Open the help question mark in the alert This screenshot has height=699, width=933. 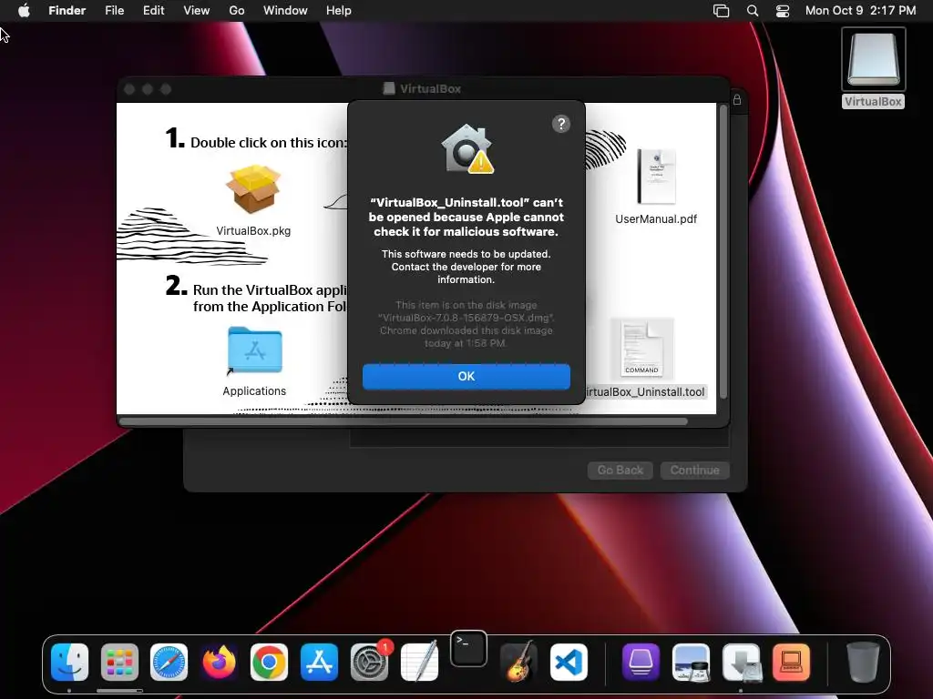(x=560, y=124)
